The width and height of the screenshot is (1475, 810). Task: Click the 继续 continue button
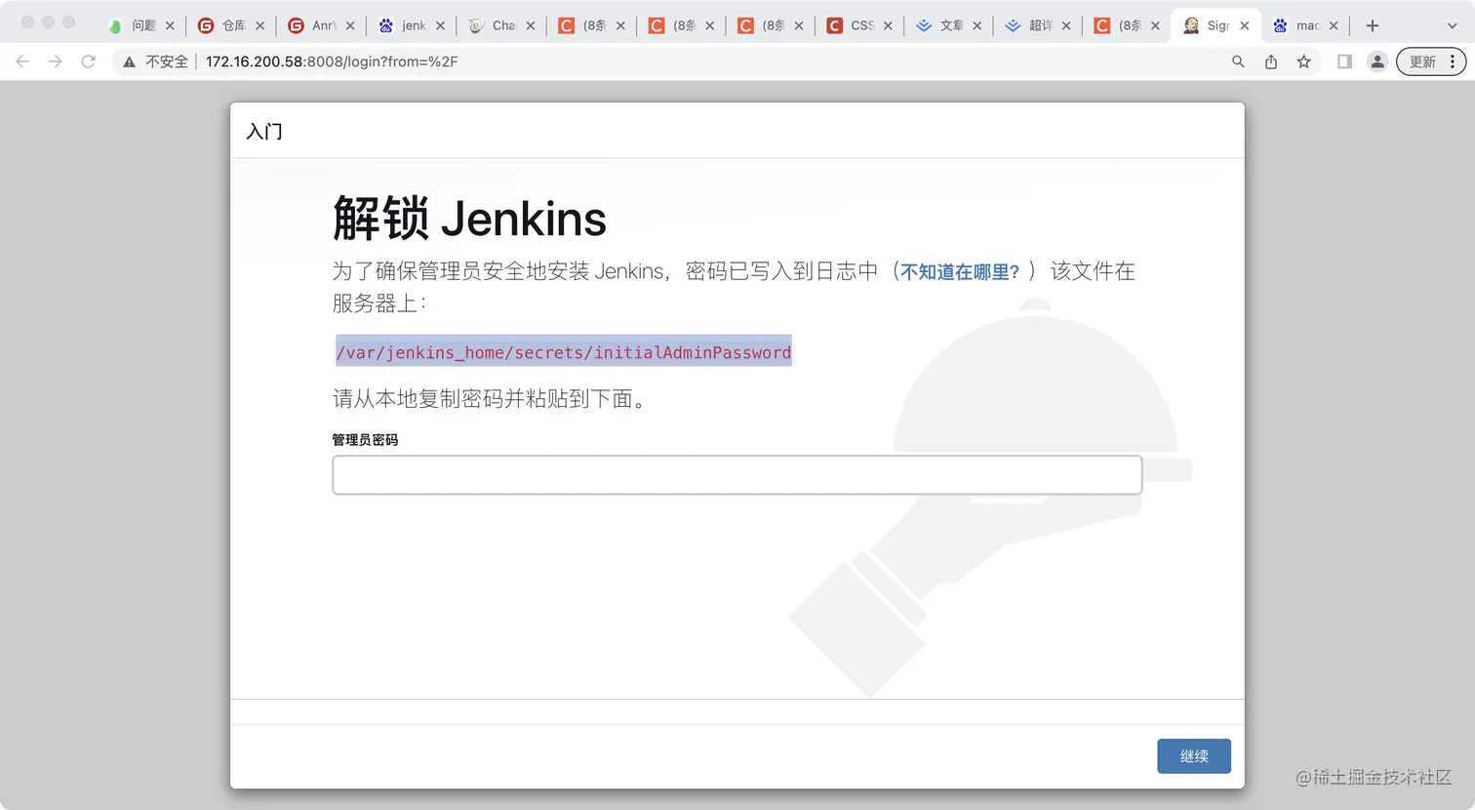point(1194,756)
